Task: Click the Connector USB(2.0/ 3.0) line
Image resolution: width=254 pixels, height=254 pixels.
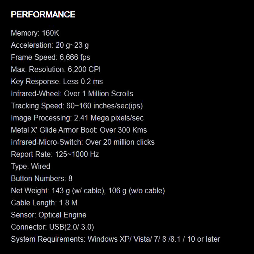Action: 52,227
